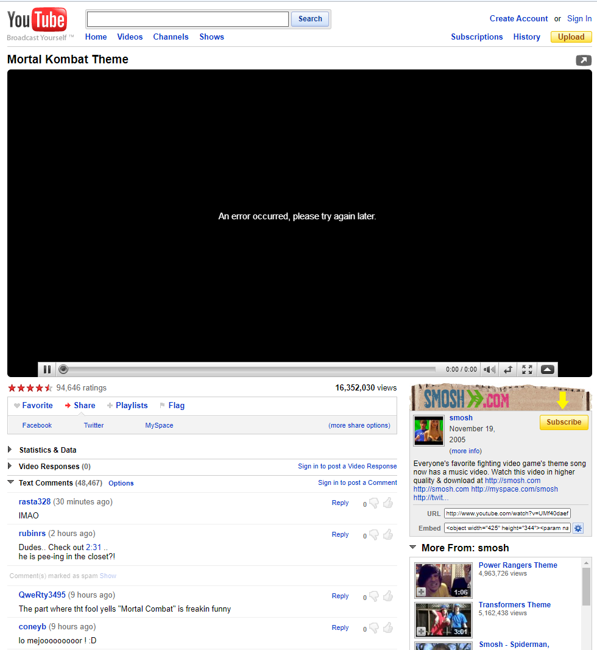Image resolution: width=597 pixels, height=650 pixels.
Task: Click the up-arrow menu button in player
Action: 547,369
